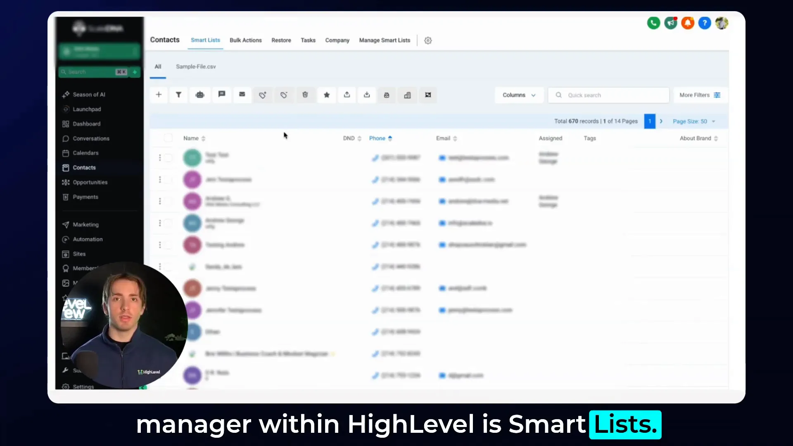This screenshot has width=793, height=446.
Task: Open the Manage Smart Lists tab
Action: (x=385, y=40)
